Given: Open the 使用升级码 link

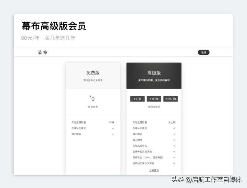Looking at the screenshot, I should coord(154,107).
